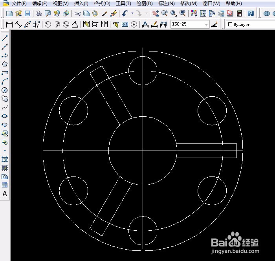The width and height of the screenshot is (275, 261).
Task: Select the Ellipse Arc tool
Action: tap(5, 125)
